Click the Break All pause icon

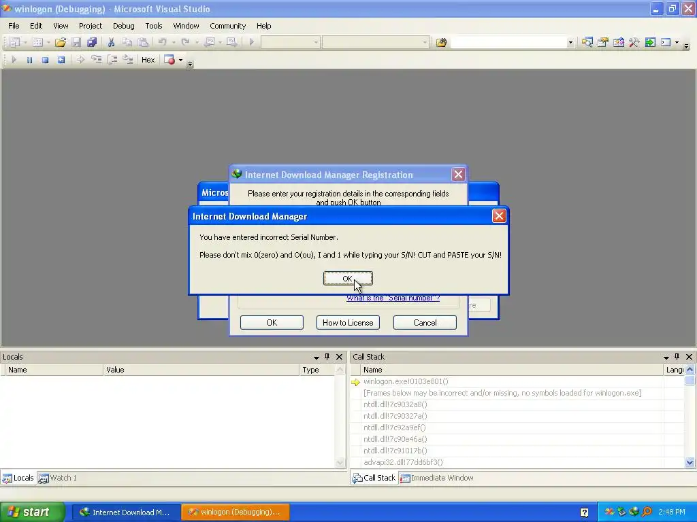(x=29, y=60)
